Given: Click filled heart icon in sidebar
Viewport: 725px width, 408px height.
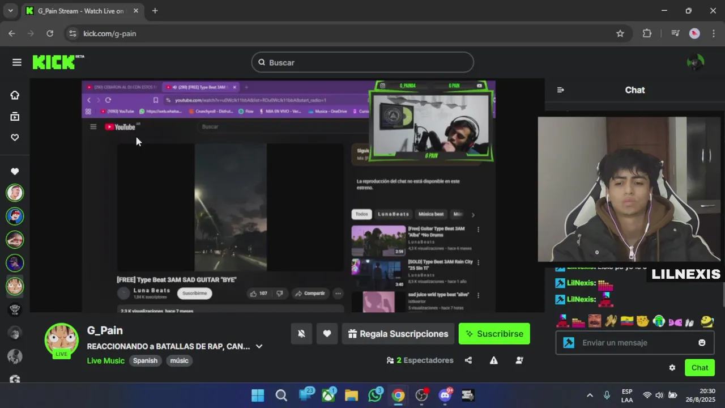Looking at the screenshot, I should [x=15, y=171].
